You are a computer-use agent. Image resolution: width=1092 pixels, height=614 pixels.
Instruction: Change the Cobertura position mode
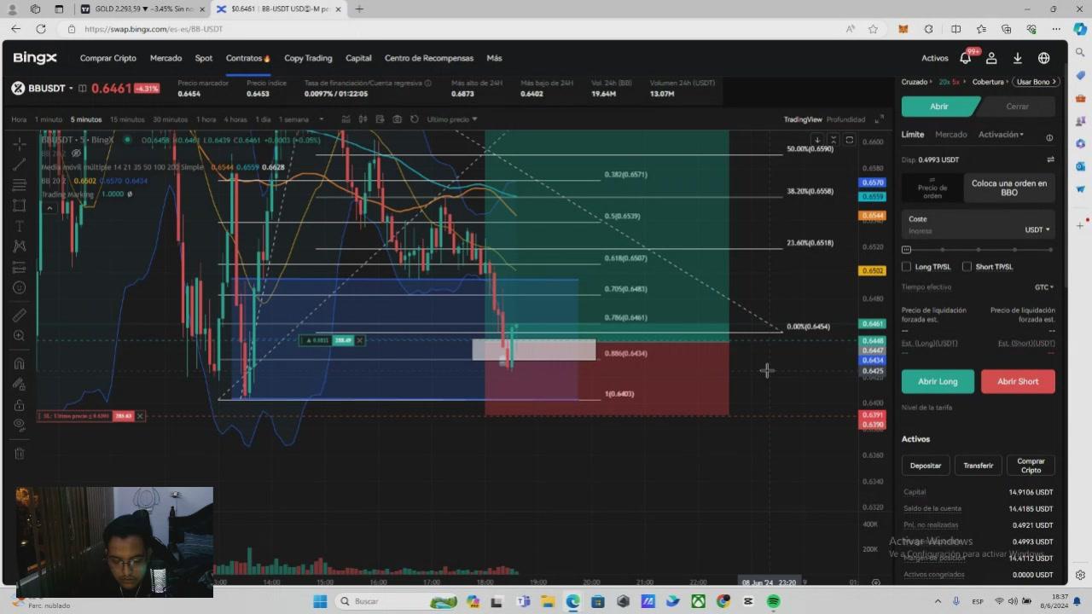991,82
